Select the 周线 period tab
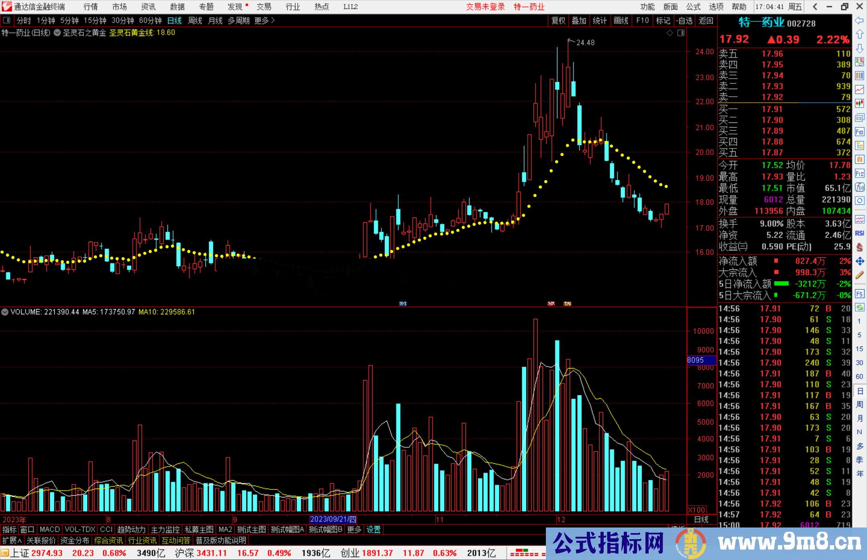The image size is (867, 560). [x=195, y=20]
